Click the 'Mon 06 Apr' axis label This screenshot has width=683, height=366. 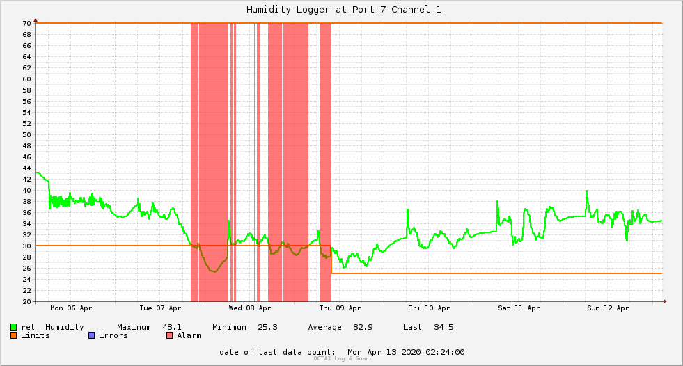(71, 308)
